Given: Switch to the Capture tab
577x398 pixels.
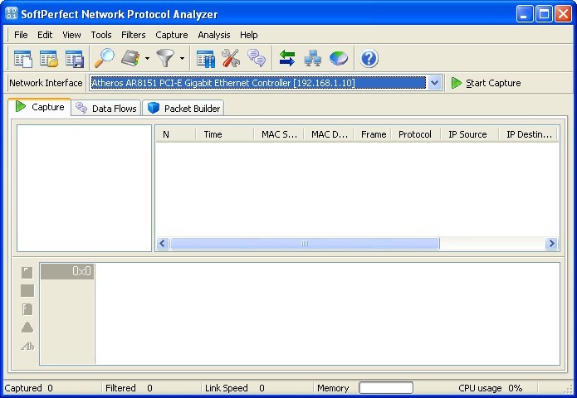Looking at the screenshot, I should (x=40, y=107).
